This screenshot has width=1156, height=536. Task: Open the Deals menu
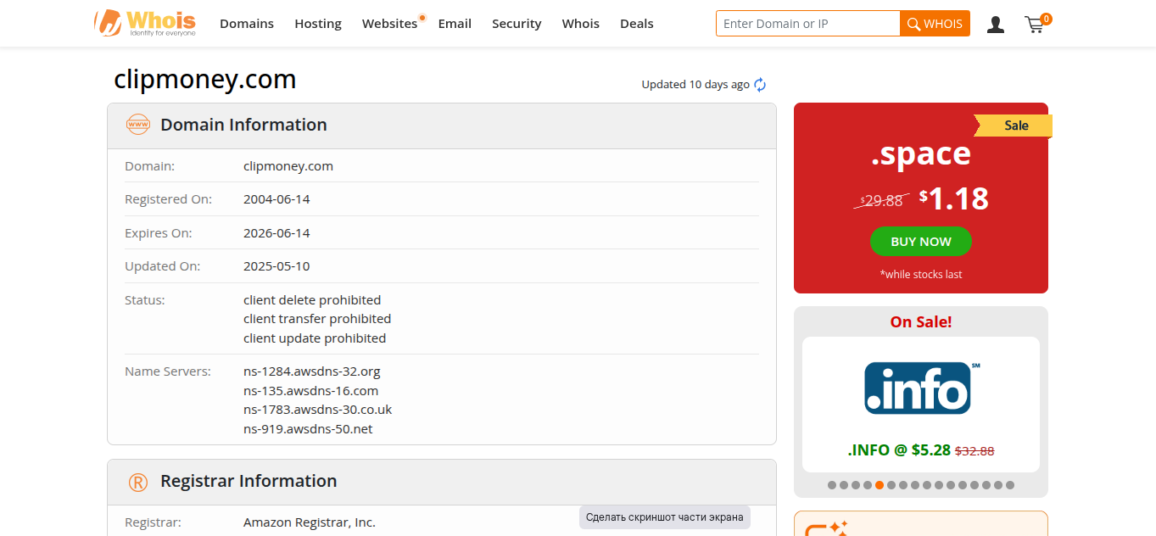(x=637, y=24)
